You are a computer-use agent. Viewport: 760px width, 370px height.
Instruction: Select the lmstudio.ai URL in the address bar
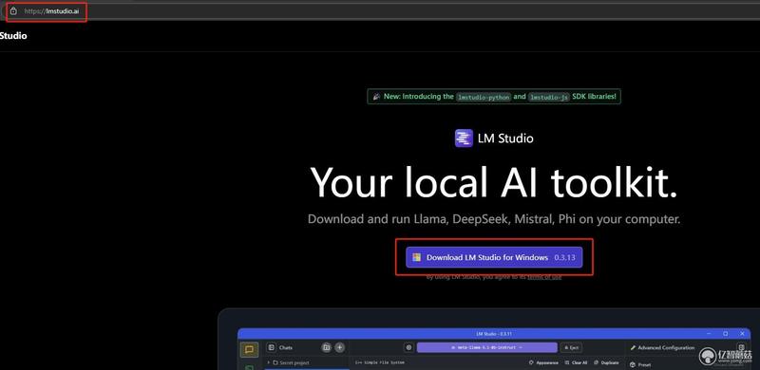coord(51,10)
